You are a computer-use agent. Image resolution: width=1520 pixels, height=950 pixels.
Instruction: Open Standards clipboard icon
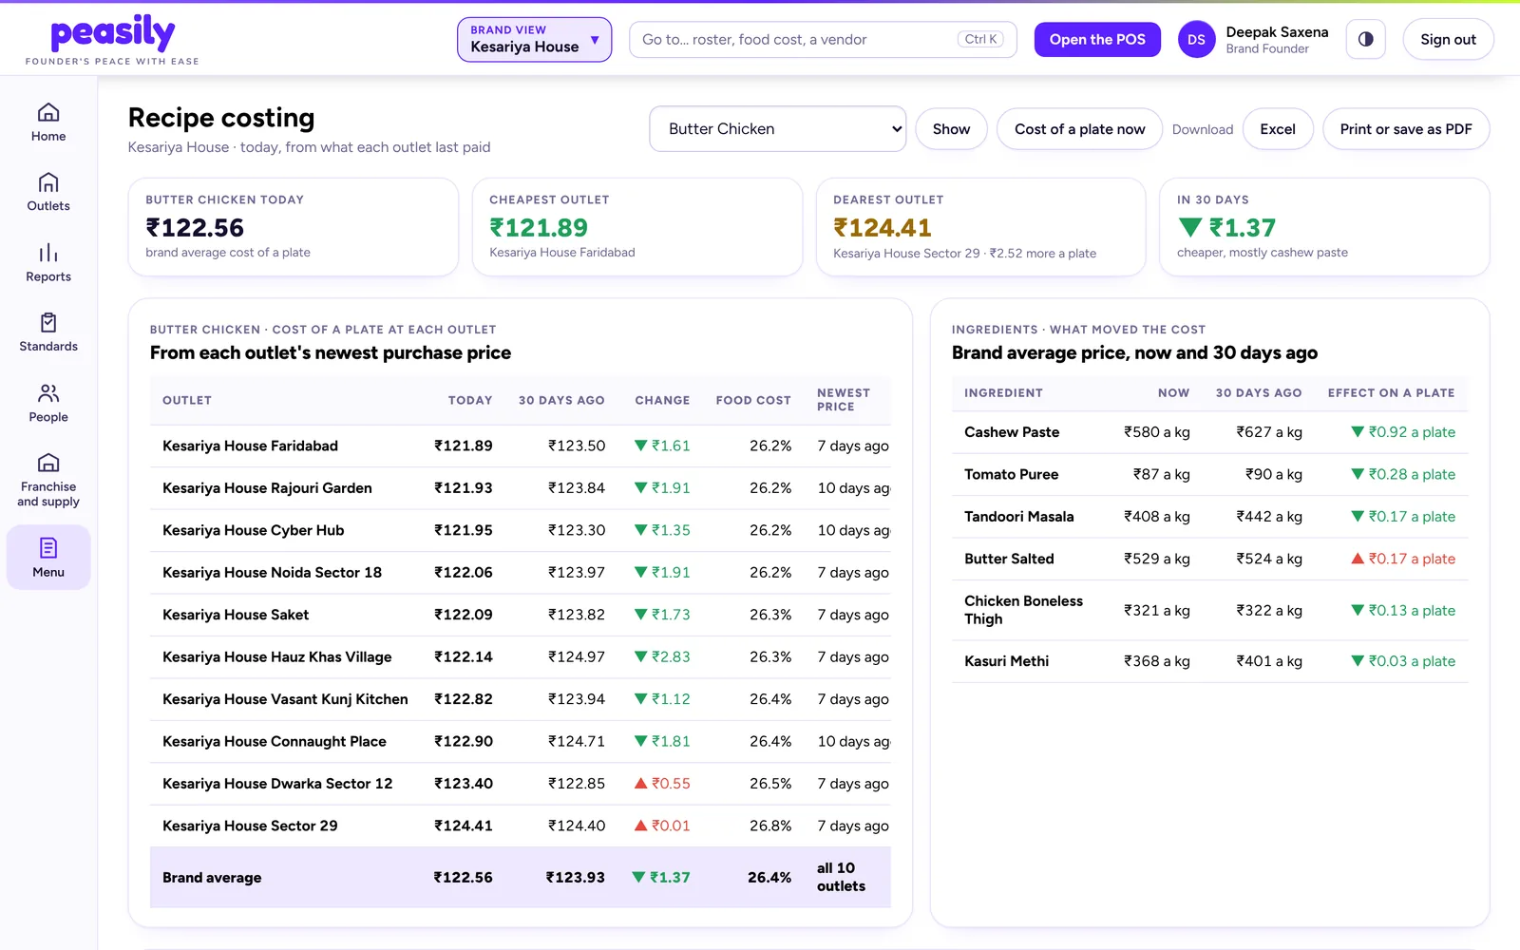click(48, 323)
